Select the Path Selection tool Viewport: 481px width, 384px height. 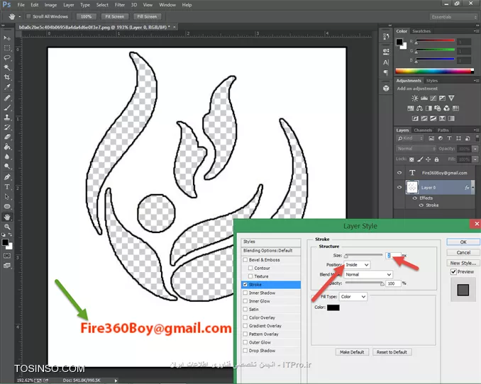tap(7, 196)
